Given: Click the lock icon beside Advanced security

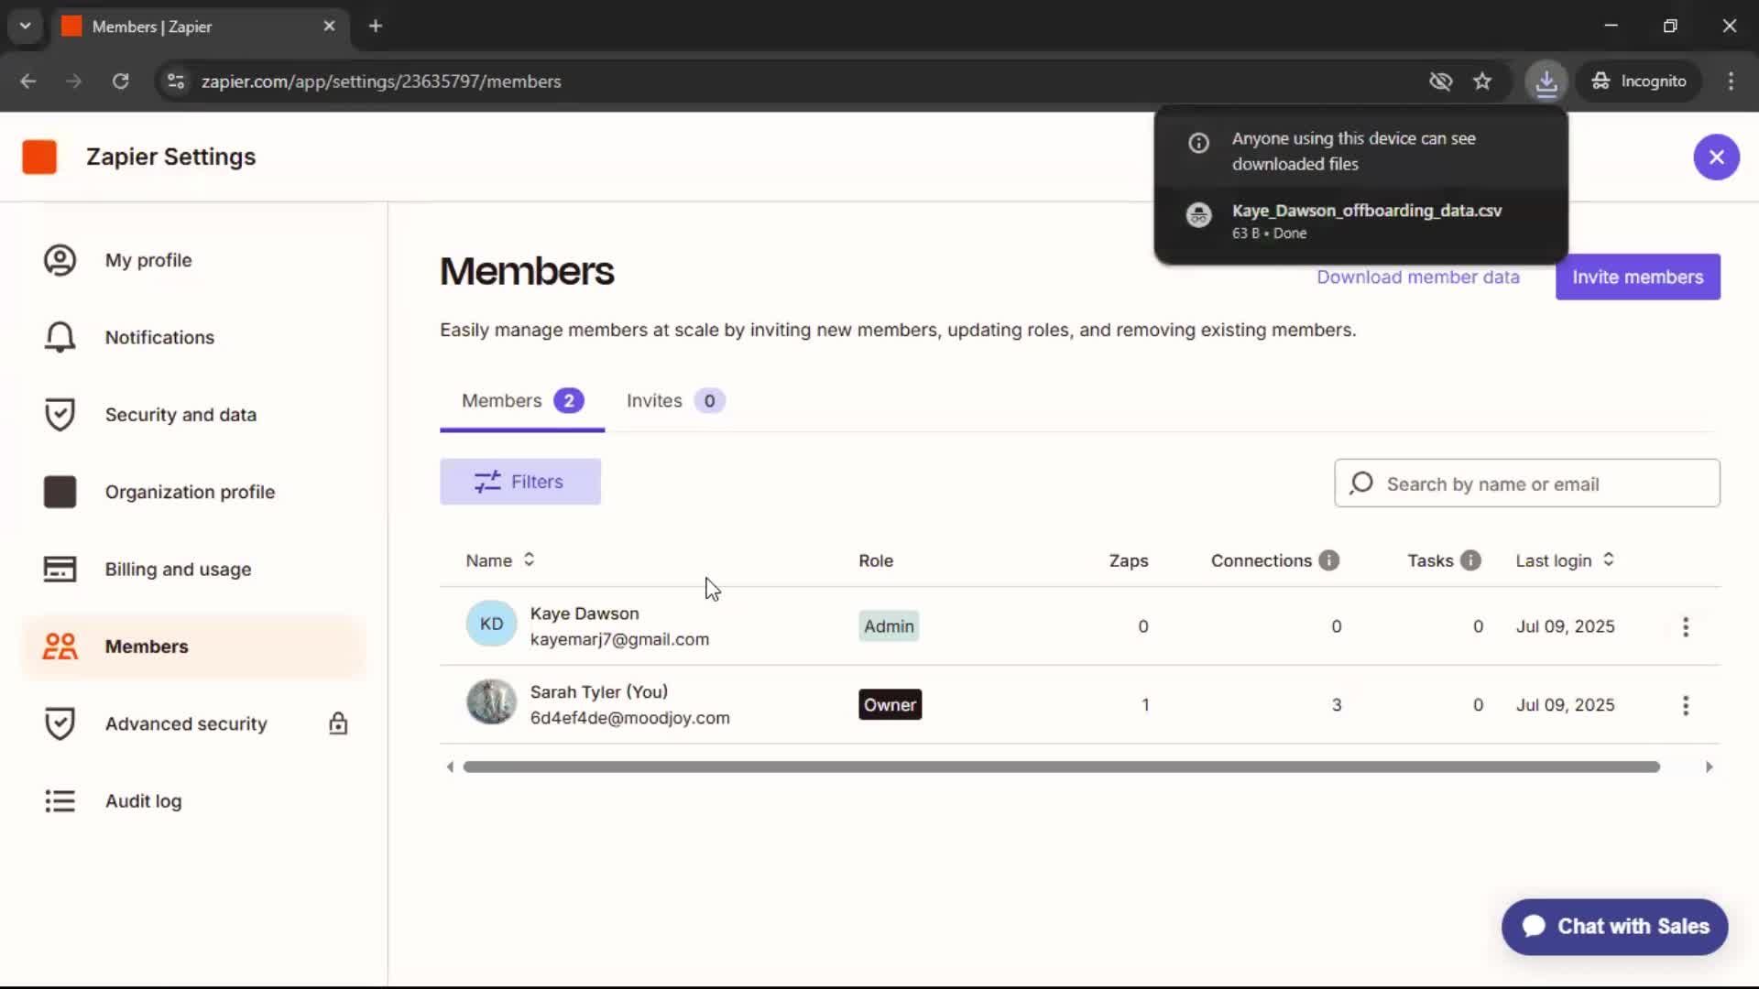Looking at the screenshot, I should pos(338,723).
